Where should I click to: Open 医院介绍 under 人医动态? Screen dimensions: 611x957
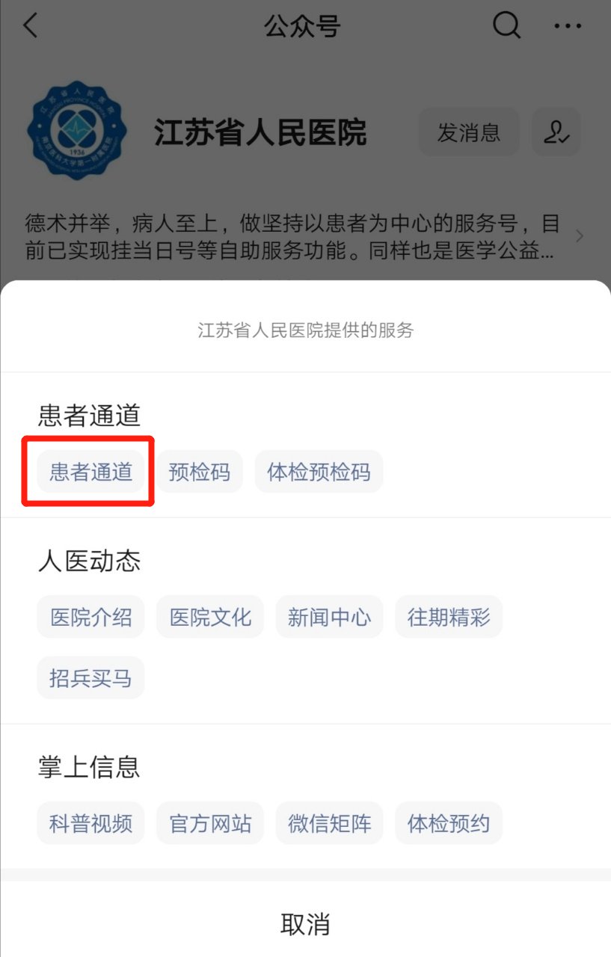(90, 617)
